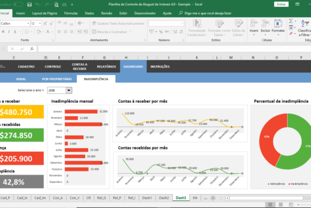Add a new sheet with plus icon

pos(213,198)
